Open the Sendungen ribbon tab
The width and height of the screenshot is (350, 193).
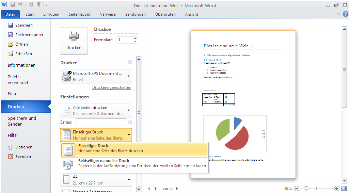click(x=135, y=14)
